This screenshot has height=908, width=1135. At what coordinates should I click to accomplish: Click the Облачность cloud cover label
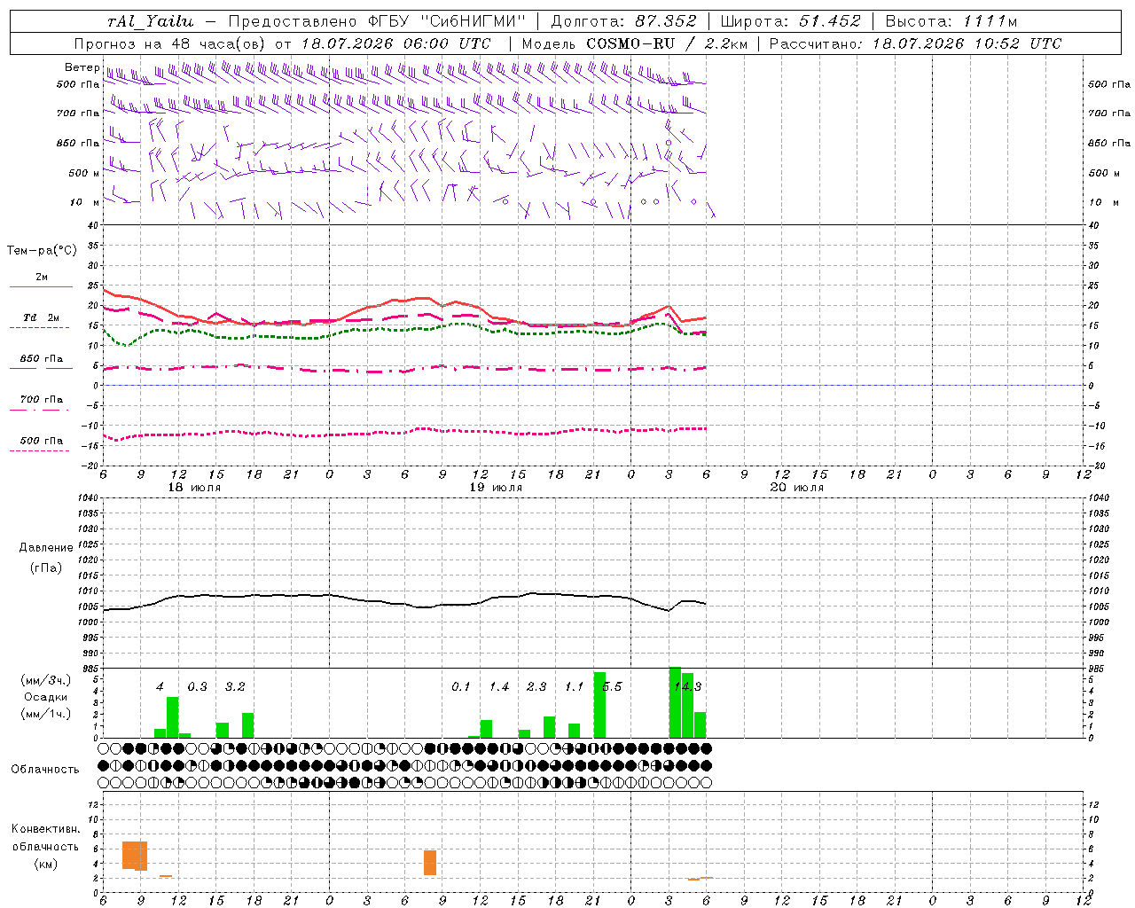(45, 769)
